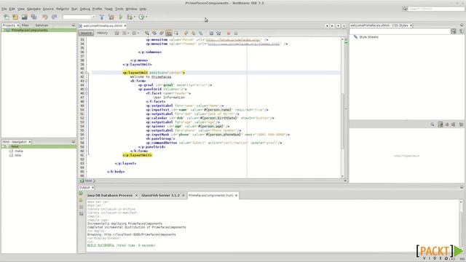Select the PrimefacesComponents project row

tap(39, 31)
